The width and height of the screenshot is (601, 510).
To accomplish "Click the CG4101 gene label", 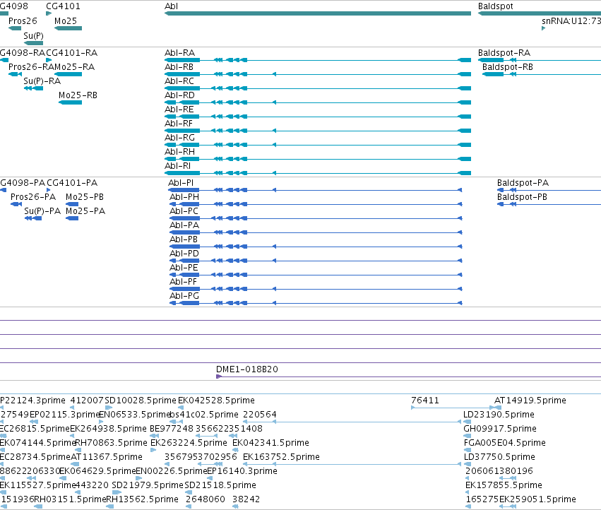I will click(x=63, y=6).
